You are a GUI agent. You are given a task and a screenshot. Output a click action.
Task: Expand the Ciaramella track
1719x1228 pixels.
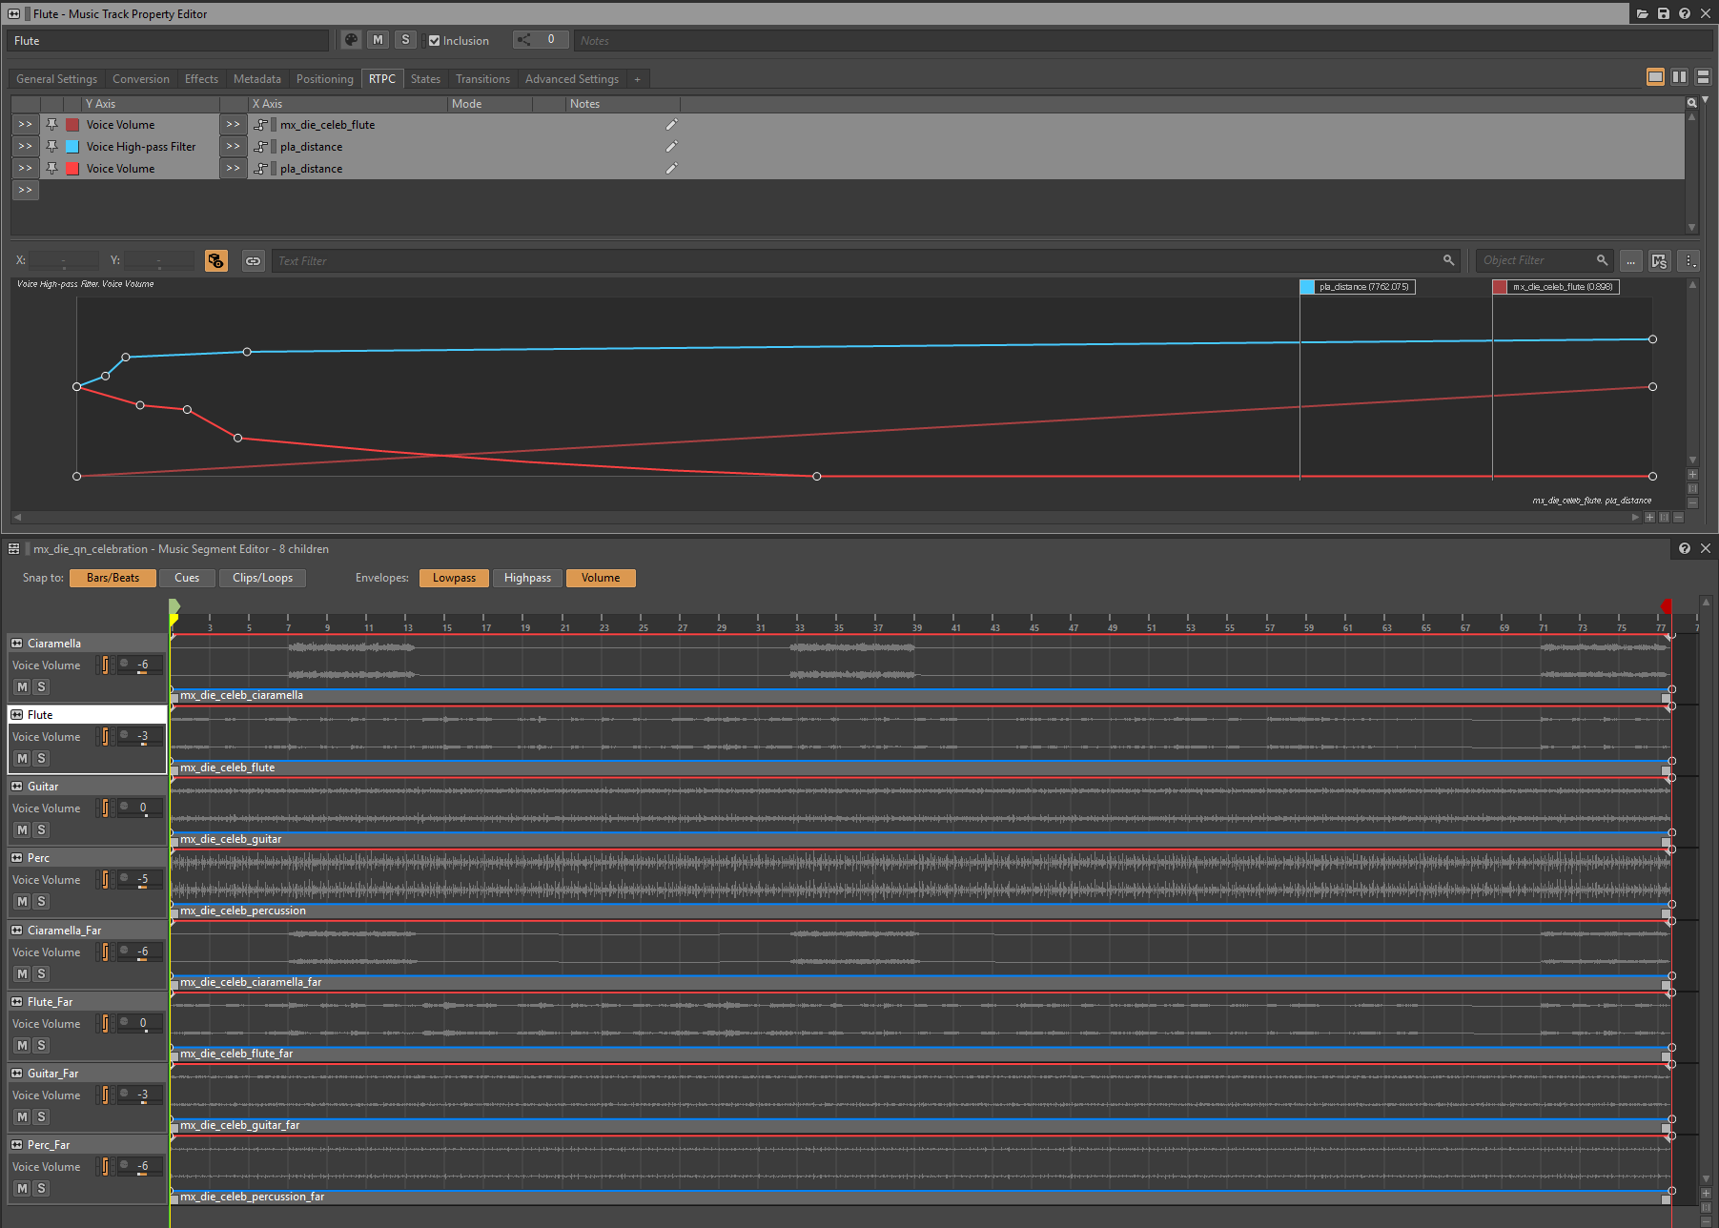point(17,644)
